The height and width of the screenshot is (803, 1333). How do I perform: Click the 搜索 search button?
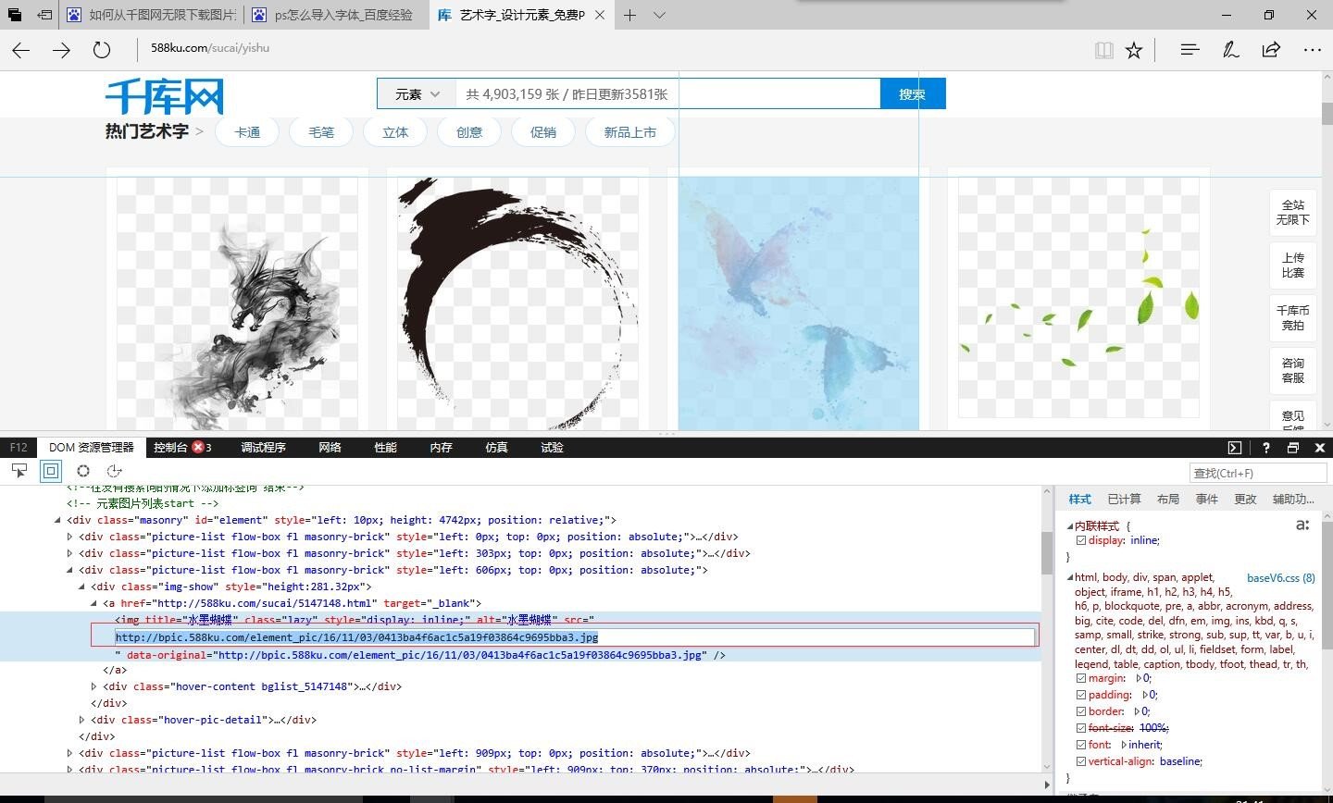(912, 94)
